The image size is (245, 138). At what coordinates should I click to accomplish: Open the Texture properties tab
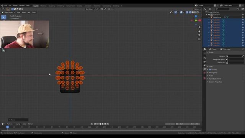(x=204, y=78)
